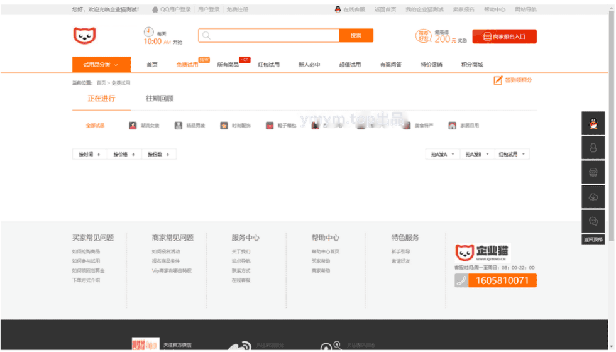Click the 签到领积分 pencil icon
This screenshot has width=616, height=352.
pos(498,80)
